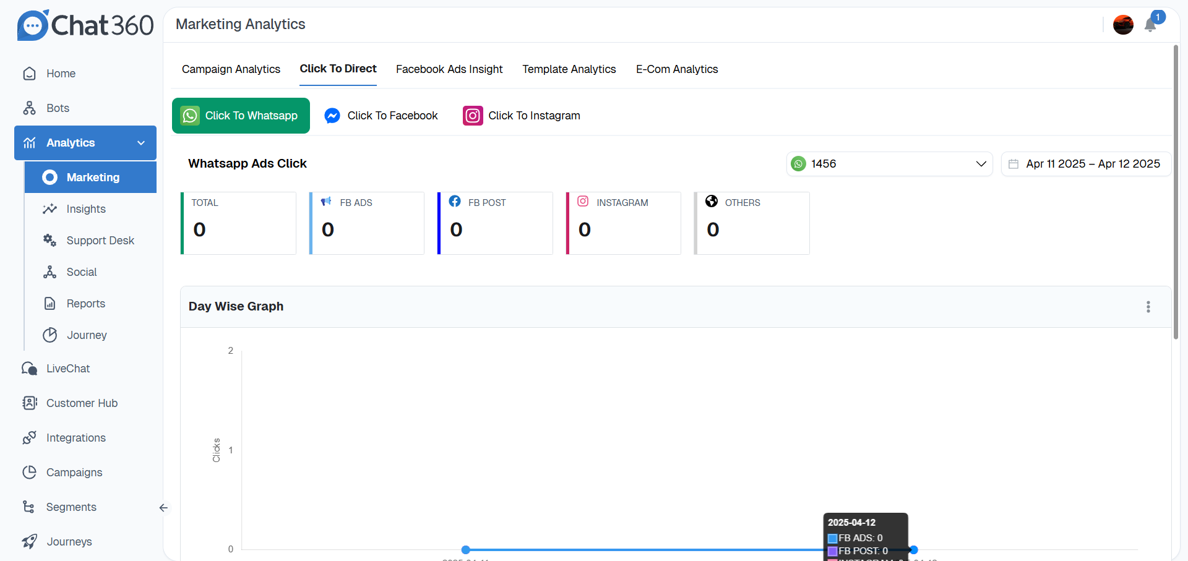Select Click To Whatsapp button
The width and height of the screenshot is (1188, 561).
tap(241, 116)
